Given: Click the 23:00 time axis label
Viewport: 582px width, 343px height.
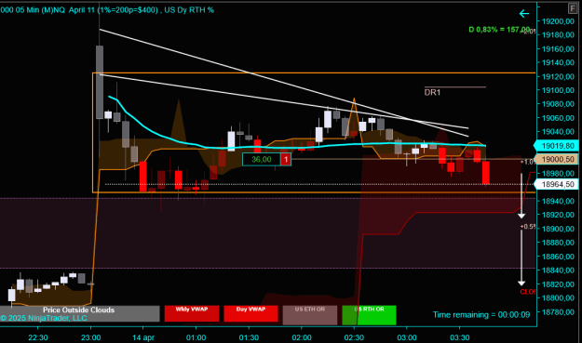Looking at the screenshot, I should (x=90, y=337).
